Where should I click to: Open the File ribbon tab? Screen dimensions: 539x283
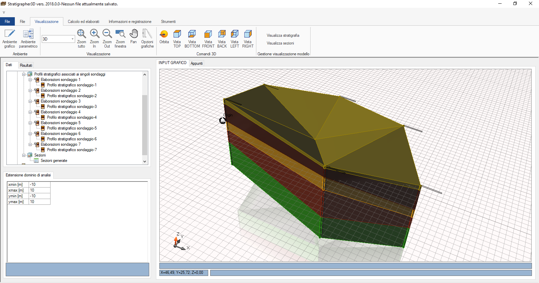(x=23, y=22)
